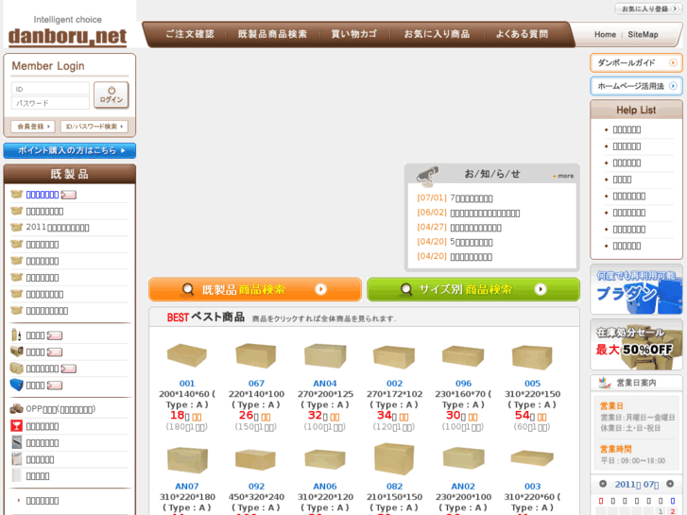Click the 営業日案内 heading icon
Image resolution: width=687 pixels, height=515 pixels.
pyautogui.click(x=605, y=383)
